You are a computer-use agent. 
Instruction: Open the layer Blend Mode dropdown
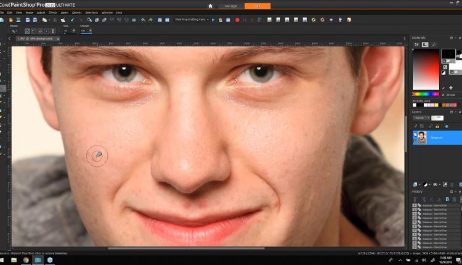coord(421,118)
